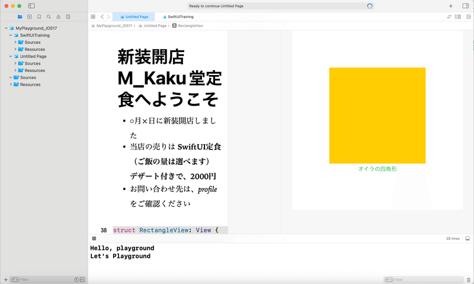Open the Issue navigator warning icon

(x=58, y=17)
